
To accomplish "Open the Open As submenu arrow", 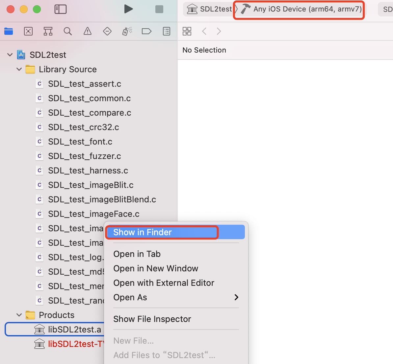I will [x=236, y=297].
